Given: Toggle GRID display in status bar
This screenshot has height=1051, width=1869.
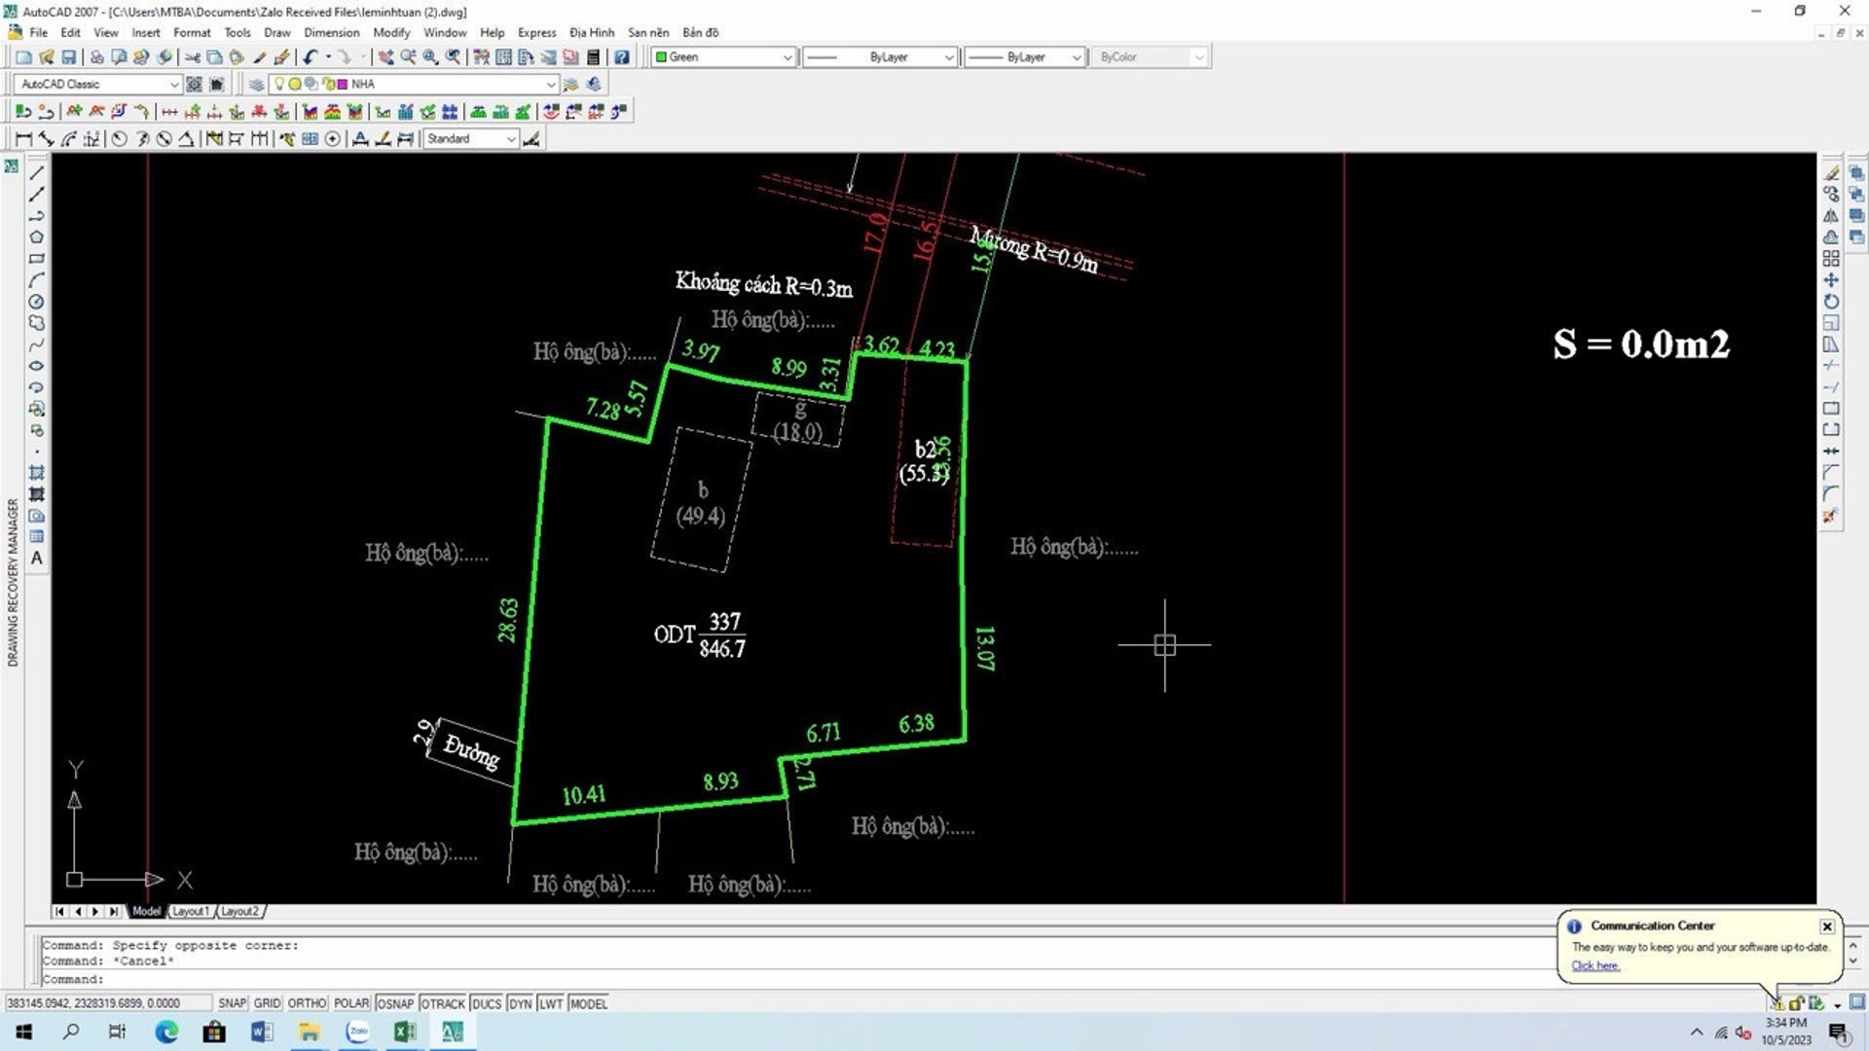Looking at the screenshot, I should tap(267, 1003).
